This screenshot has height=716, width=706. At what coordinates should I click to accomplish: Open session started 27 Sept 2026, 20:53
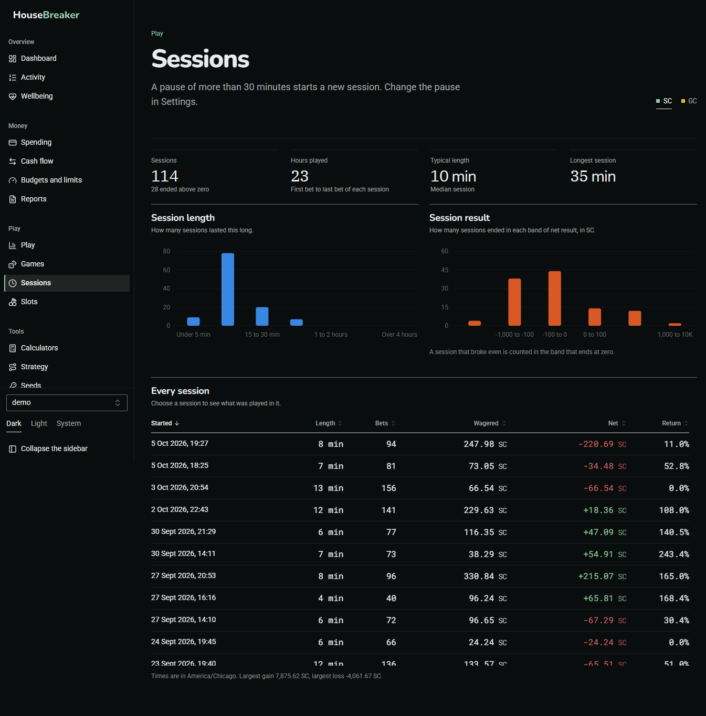[x=420, y=576]
